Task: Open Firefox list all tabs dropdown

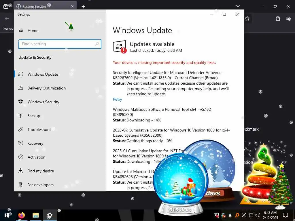Action: (x=238, y=6)
